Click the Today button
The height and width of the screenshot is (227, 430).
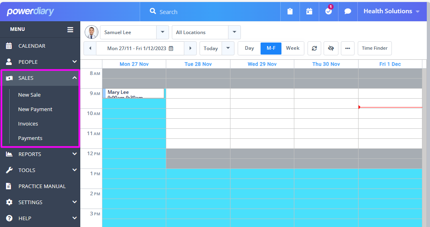pos(211,48)
